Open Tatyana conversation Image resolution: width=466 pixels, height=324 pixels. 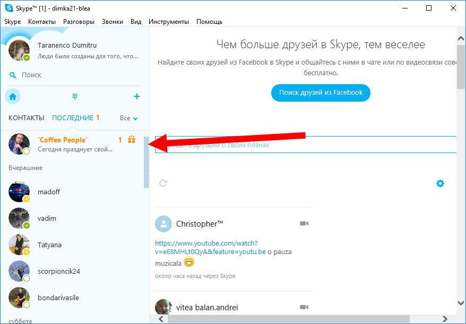pyautogui.click(x=72, y=245)
